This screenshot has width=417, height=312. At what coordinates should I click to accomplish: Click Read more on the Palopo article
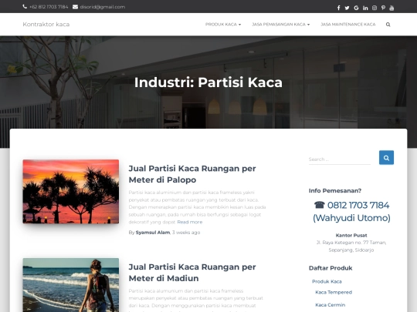(190, 222)
